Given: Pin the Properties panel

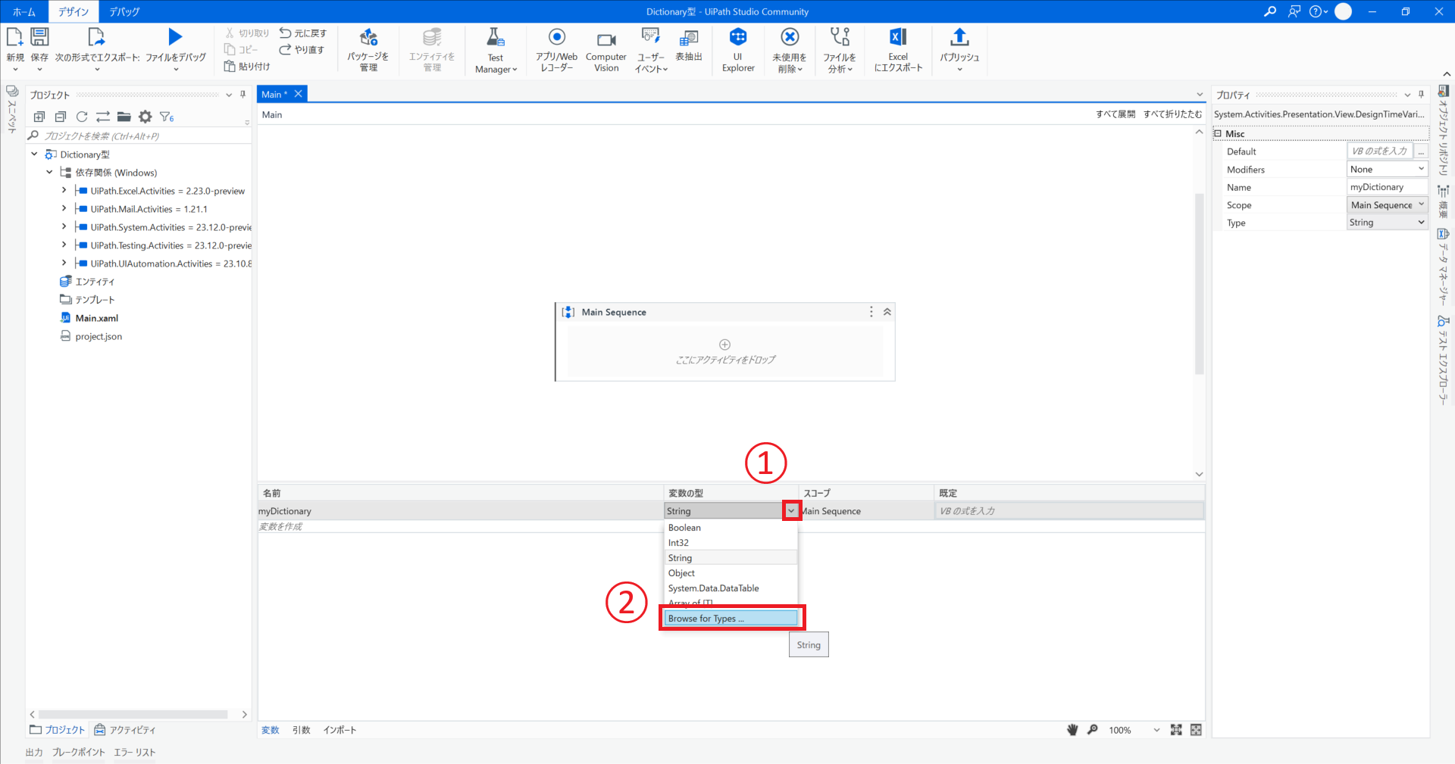Looking at the screenshot, I should point(1422,95).
